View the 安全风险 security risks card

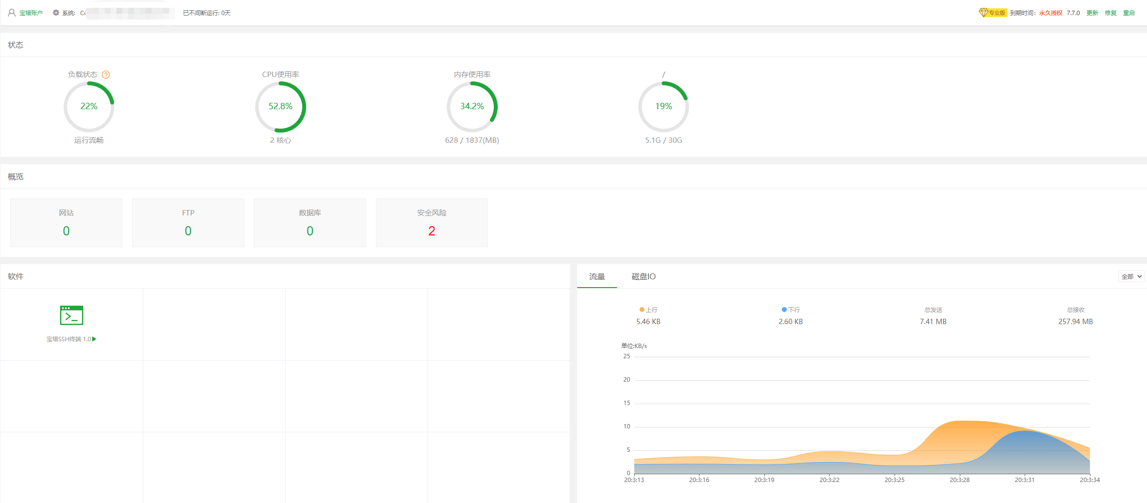point(431,222)
